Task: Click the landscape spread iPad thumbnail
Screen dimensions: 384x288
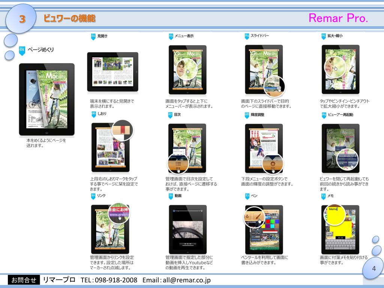Action: click(112, 72)
